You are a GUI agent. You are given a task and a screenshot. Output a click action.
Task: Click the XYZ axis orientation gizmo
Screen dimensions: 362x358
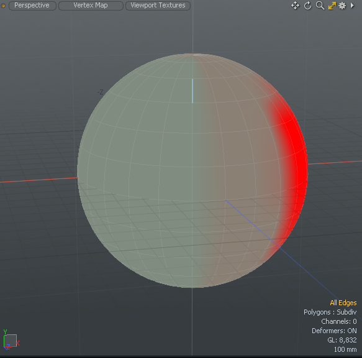[11, 339]
